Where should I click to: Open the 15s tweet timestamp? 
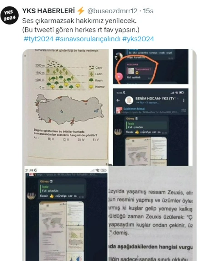[148, 11]
